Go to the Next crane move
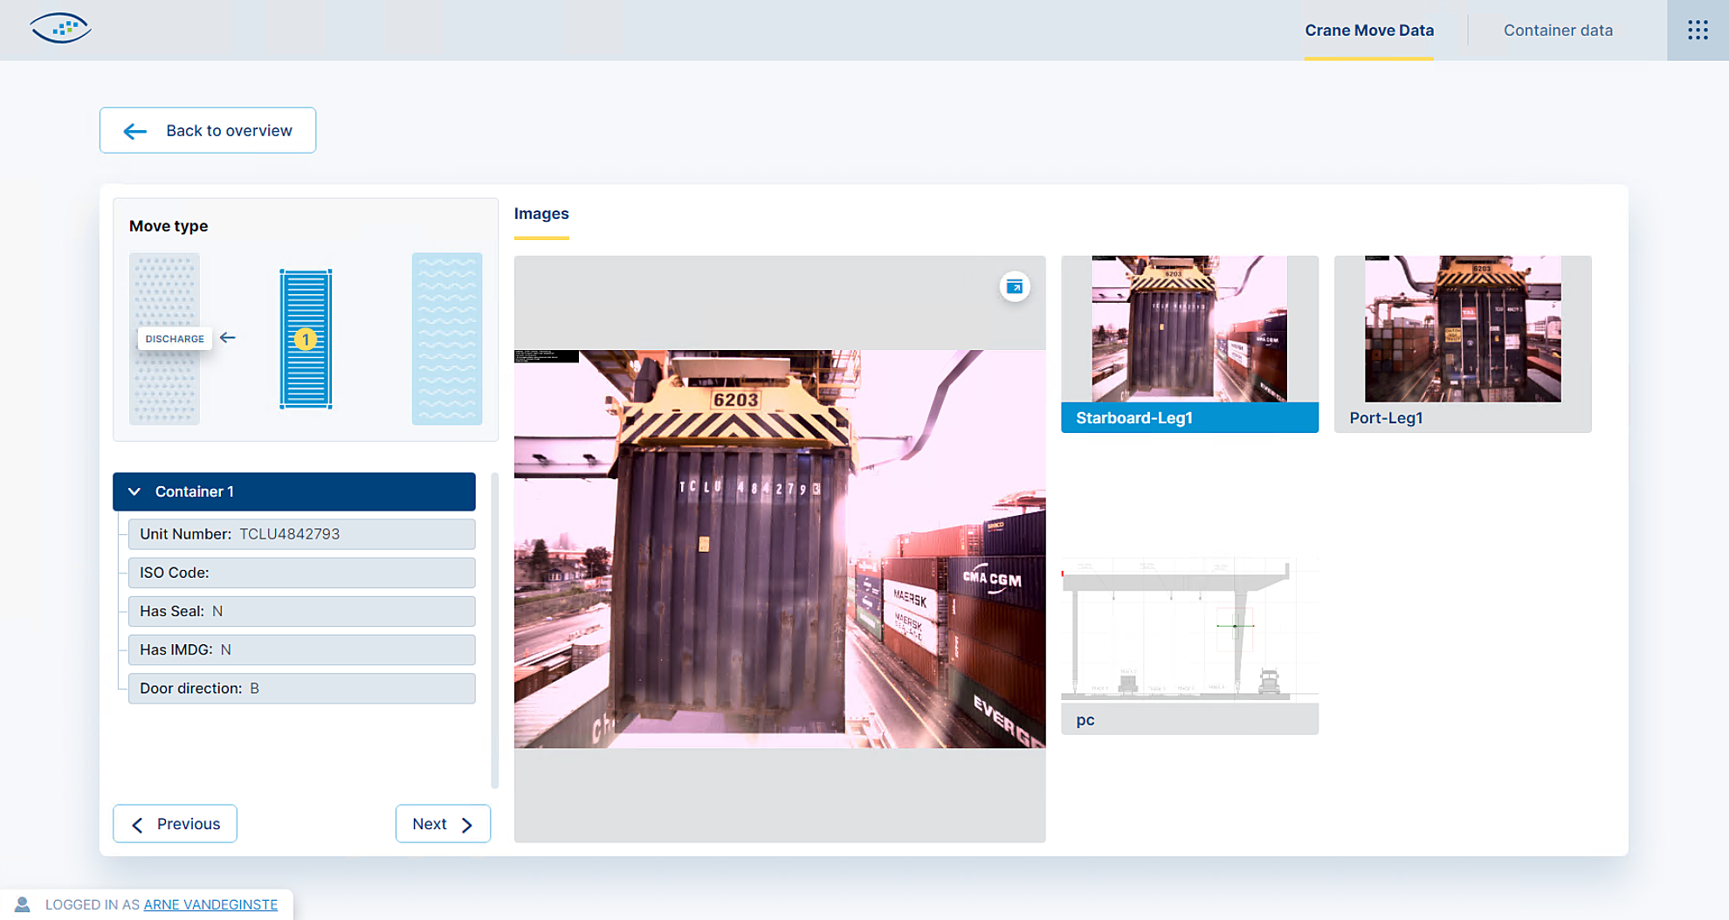This screenshot has width=1729, height=920. 443,823
